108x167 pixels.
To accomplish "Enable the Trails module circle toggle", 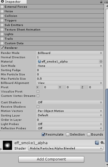I will coord(2,39).
